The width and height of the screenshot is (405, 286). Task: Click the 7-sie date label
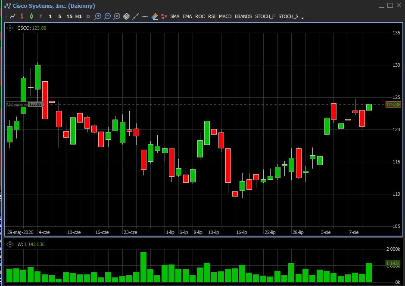pyautogui.click(x=354, y=232)
